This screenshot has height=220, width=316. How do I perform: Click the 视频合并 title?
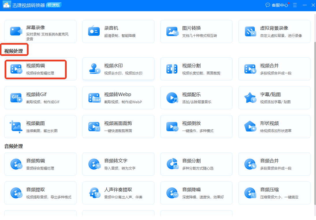(x=269, y=66)
